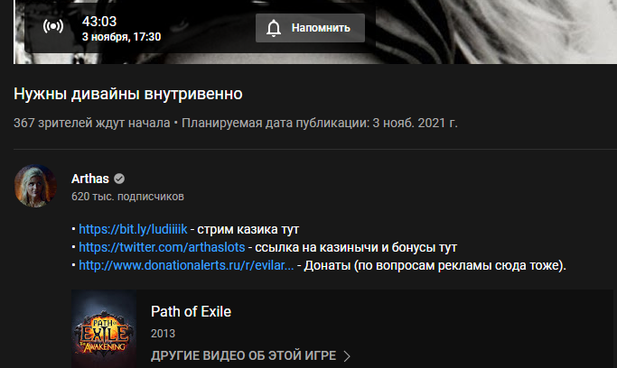617x368 pixels.
Task: Open the donationalerts.ru donation link
Action: 186,265
